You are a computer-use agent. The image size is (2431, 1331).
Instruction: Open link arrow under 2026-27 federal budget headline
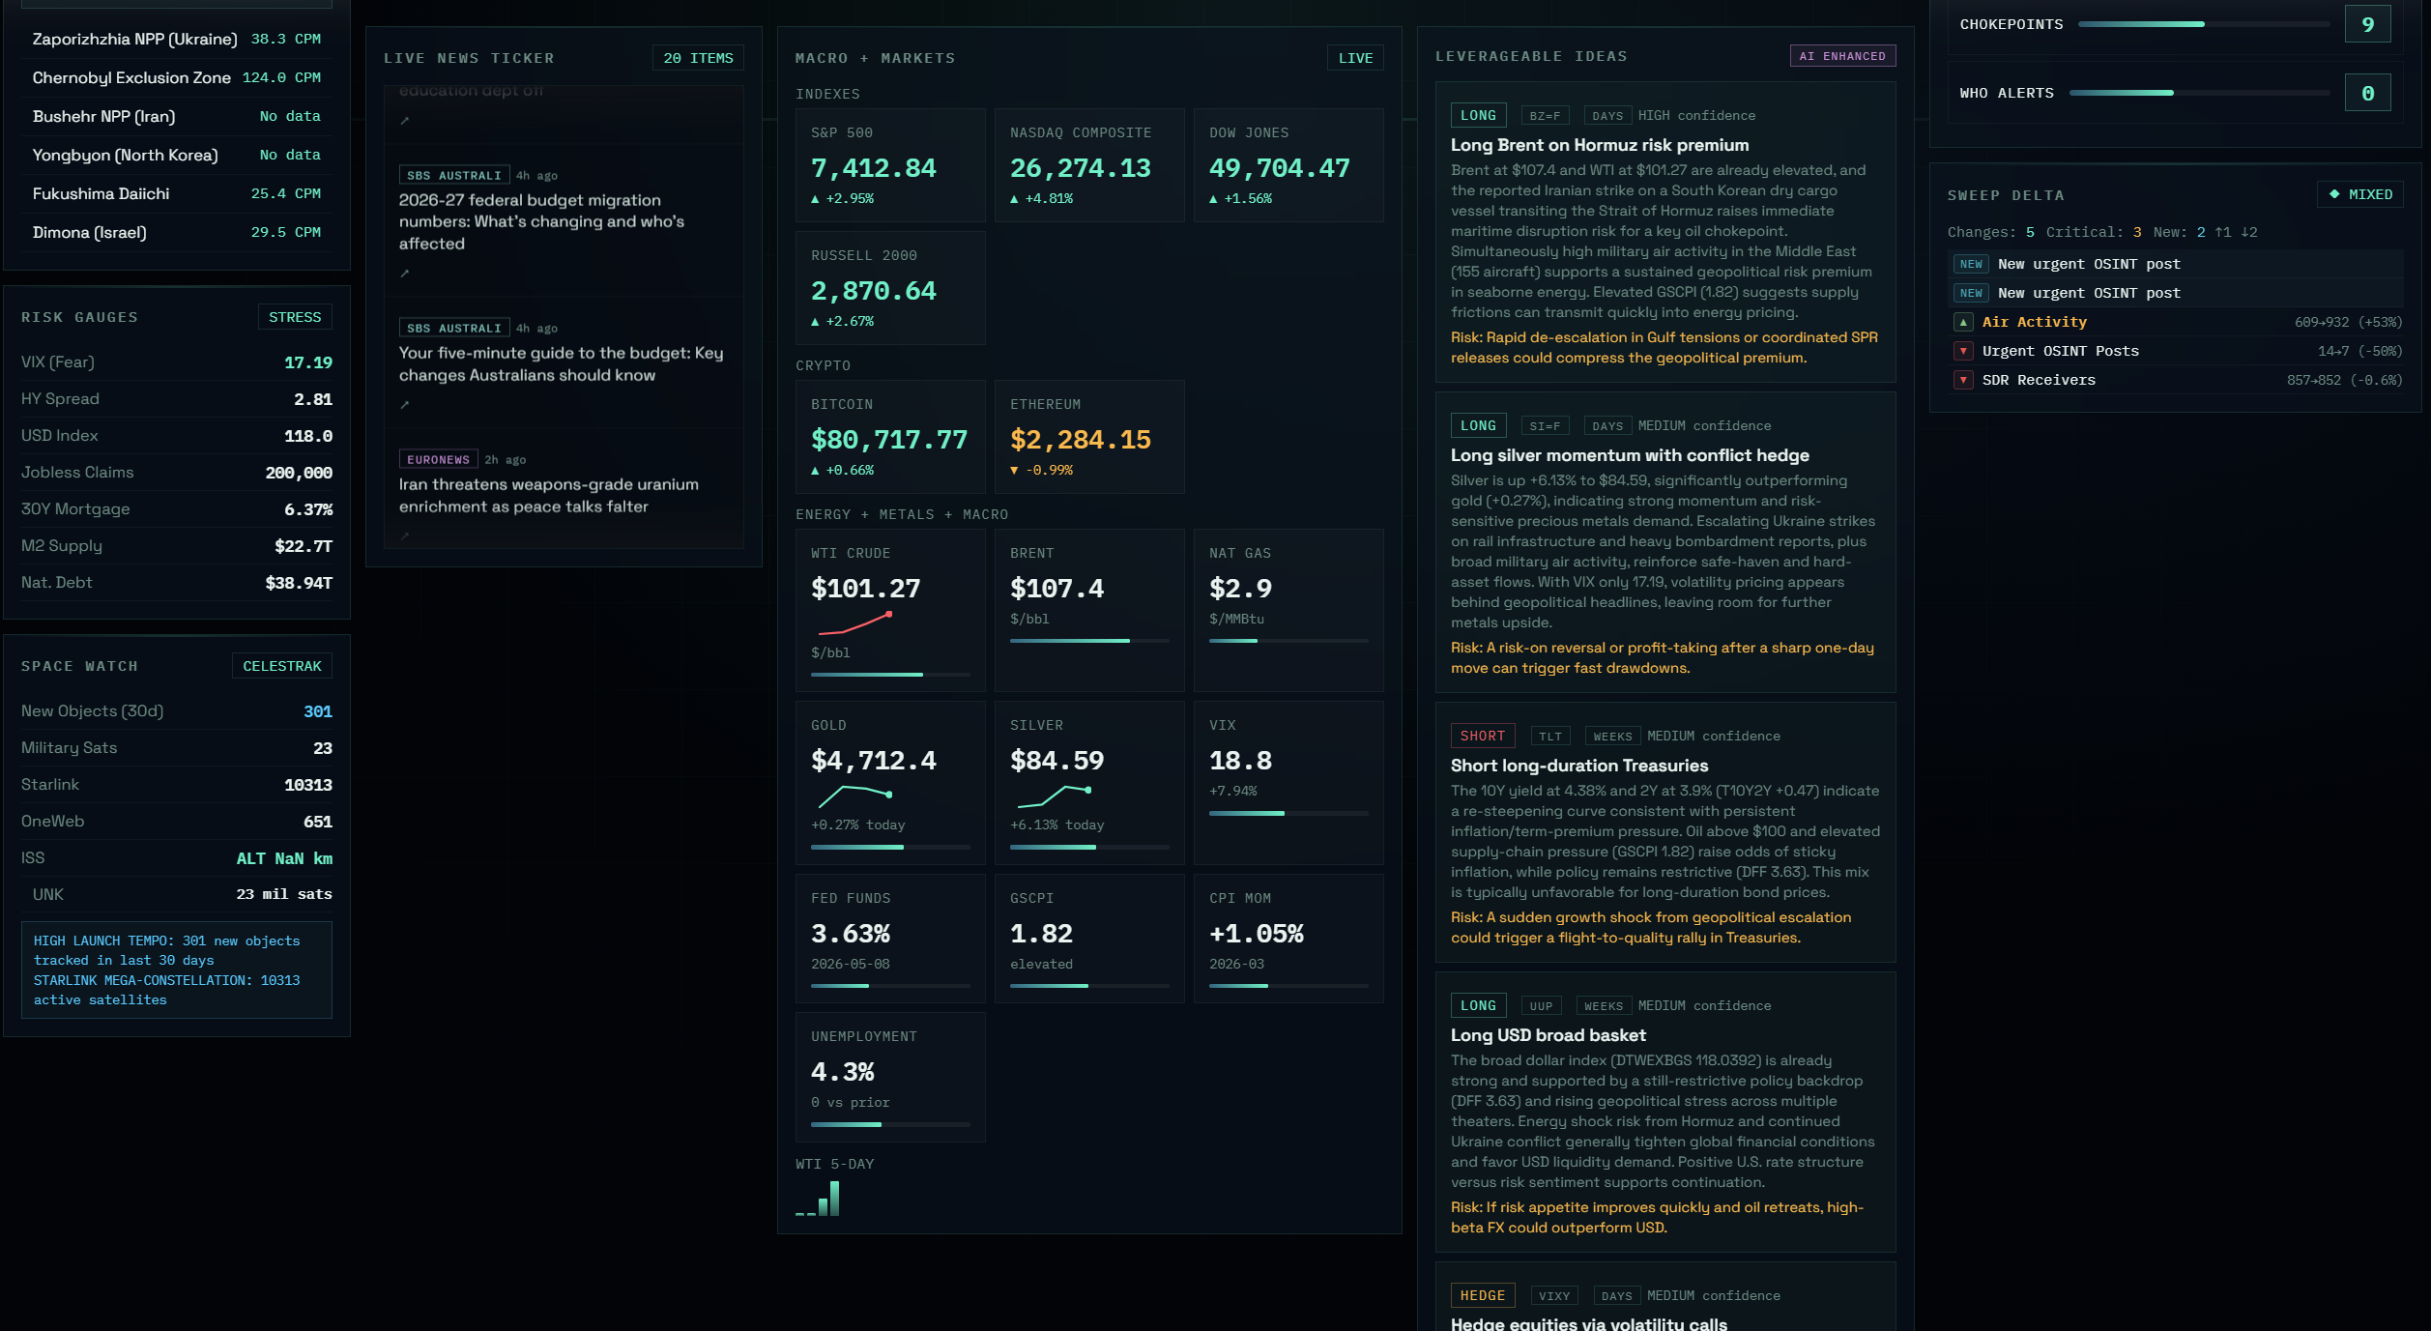click(x=405, y=274)
